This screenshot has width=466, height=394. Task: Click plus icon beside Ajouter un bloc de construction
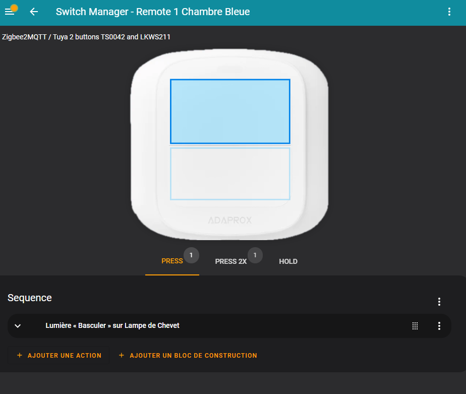121,355
